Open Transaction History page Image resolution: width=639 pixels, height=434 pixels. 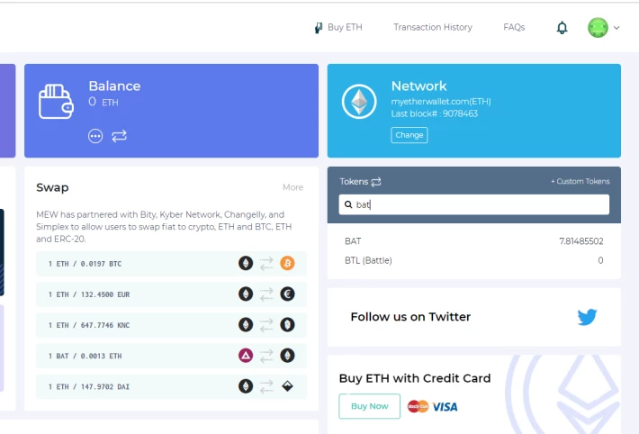[432, 27]
